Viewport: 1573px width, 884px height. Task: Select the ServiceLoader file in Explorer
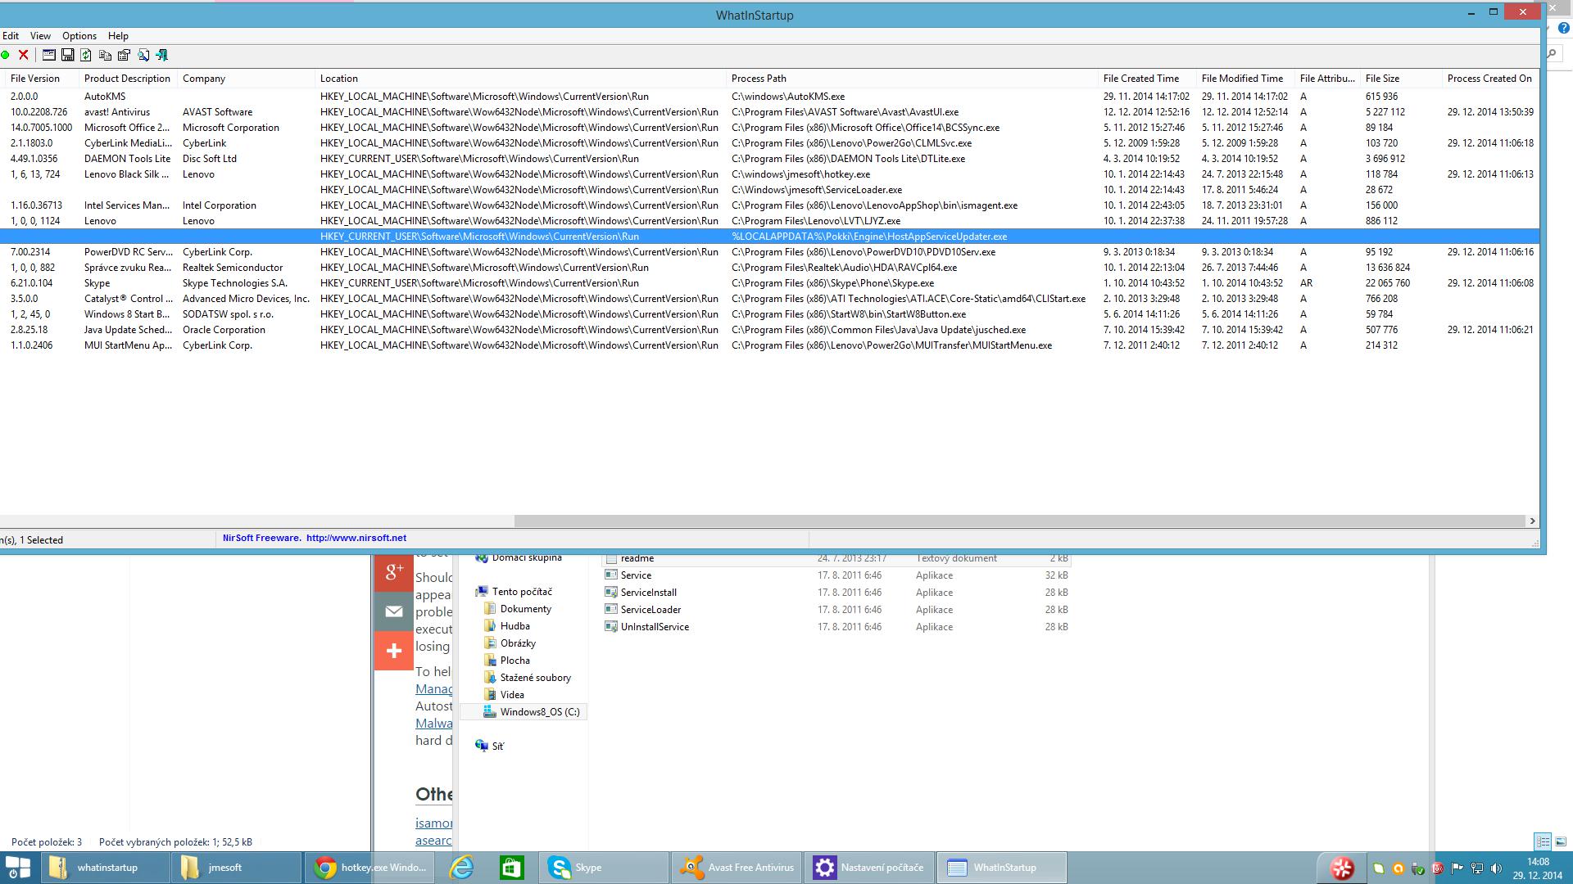tap(651, 610)
